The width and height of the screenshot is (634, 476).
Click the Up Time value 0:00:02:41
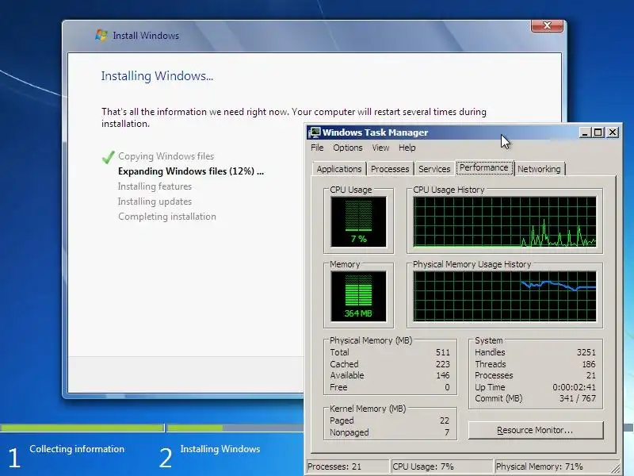(x=574, y=387)
